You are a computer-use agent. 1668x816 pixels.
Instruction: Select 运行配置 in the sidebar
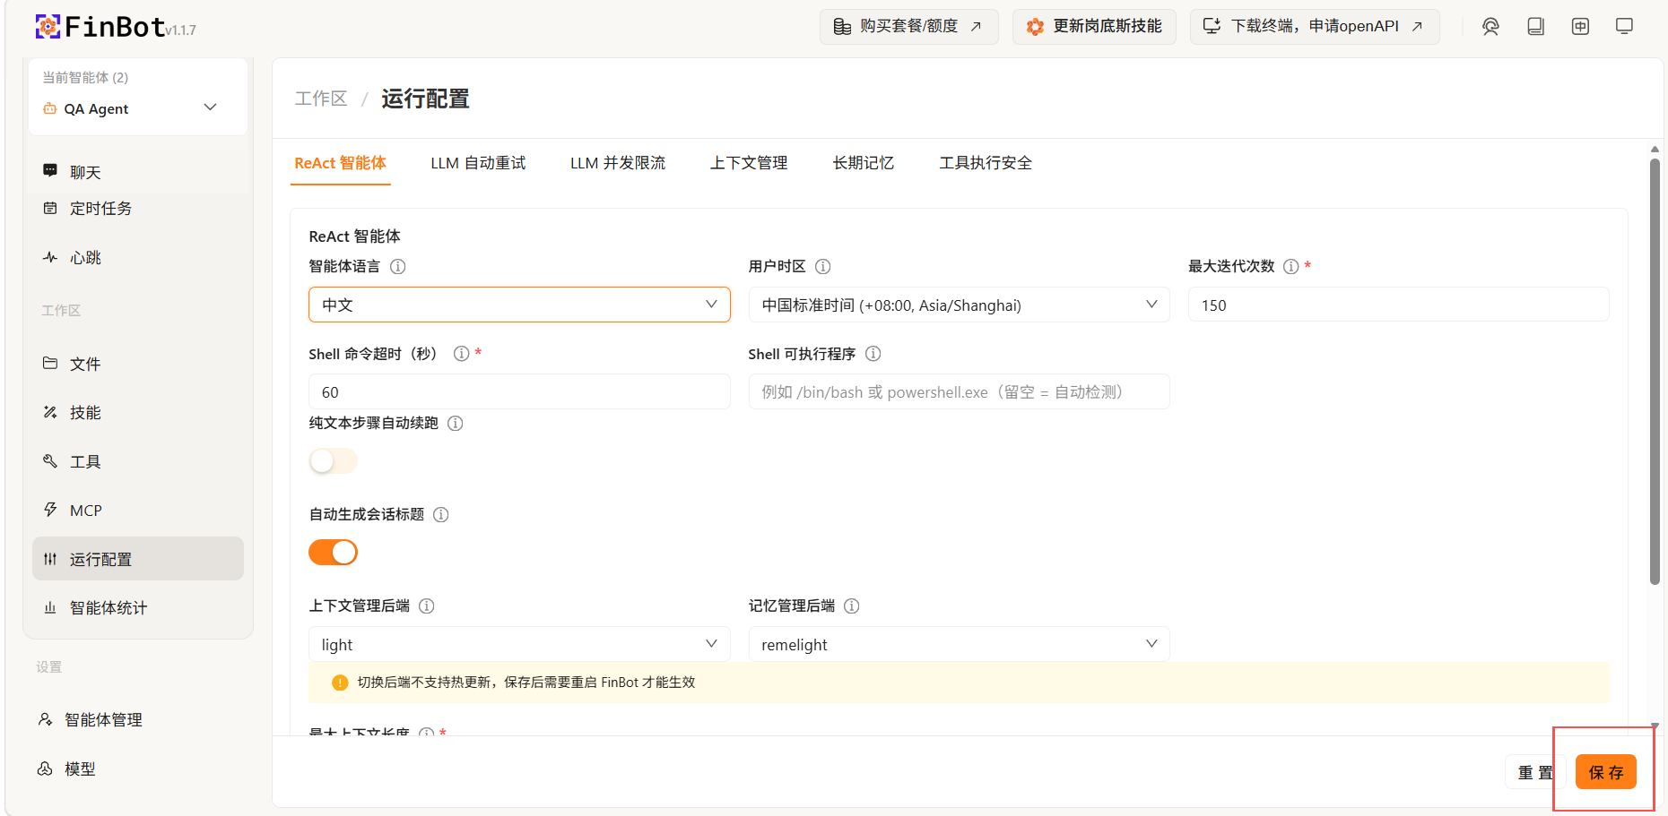(x=138, y=559)
